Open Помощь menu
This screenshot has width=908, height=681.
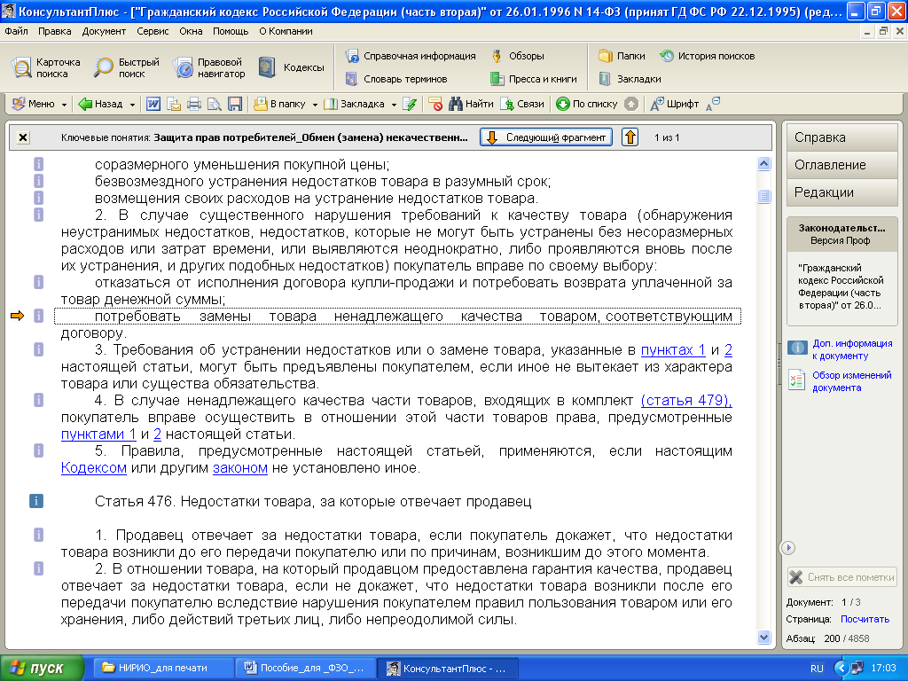point(231,31)
